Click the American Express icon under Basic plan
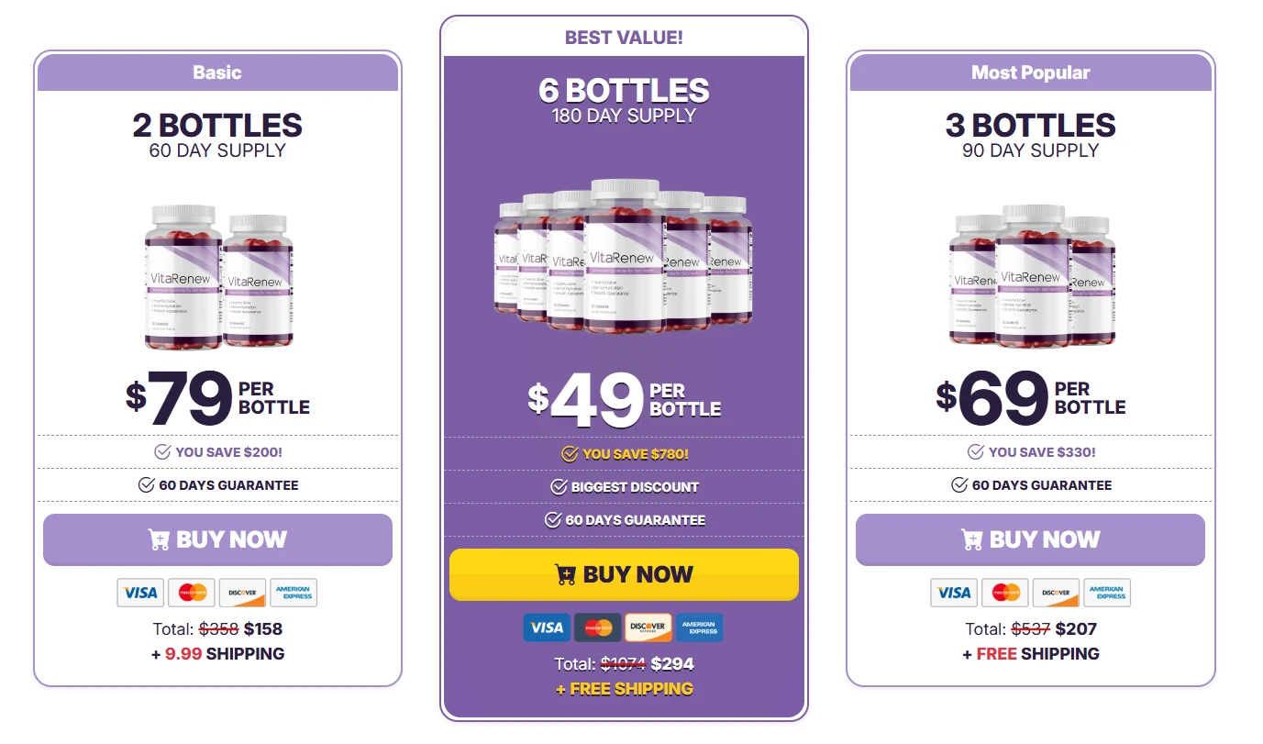Screen dimensions: 1263x744 coord(294,593)
